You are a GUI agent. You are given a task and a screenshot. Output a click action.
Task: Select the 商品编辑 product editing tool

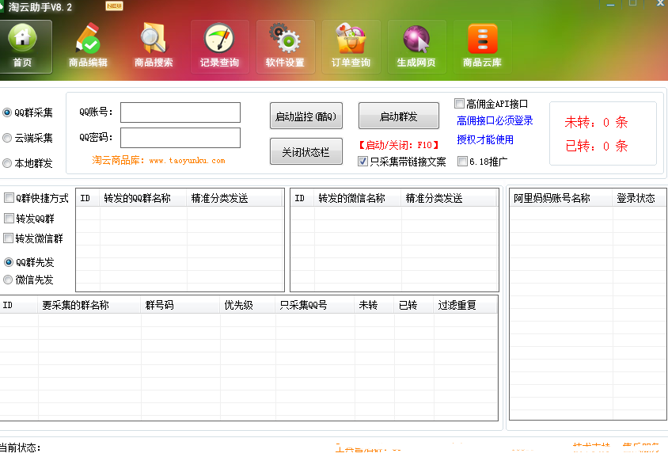pos(89,46)
